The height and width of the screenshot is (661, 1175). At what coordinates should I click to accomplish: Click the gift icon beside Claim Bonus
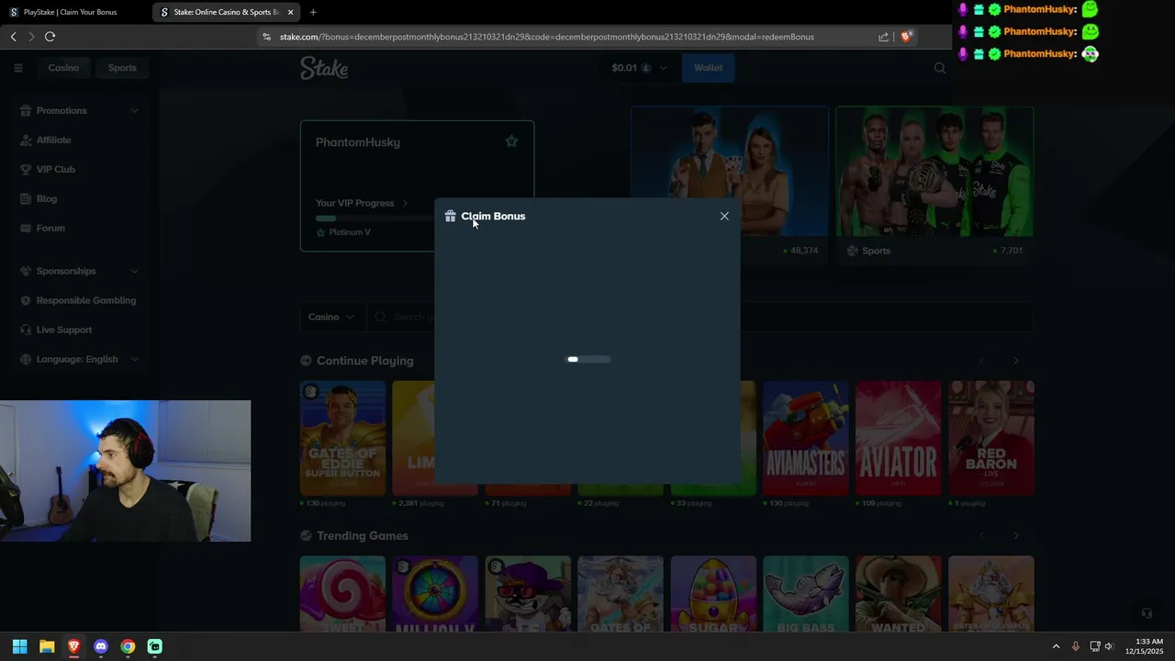[x=450, y=216]
